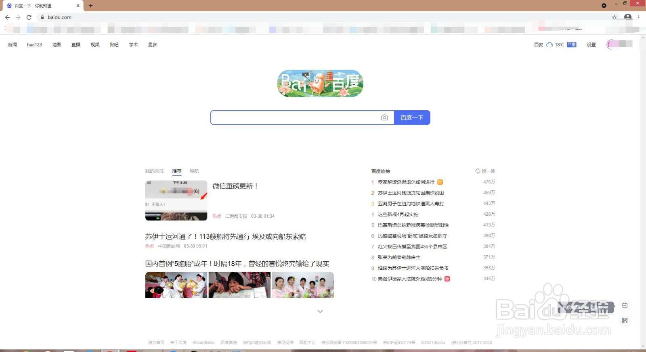Click the cloud weather icon

pyautogui.click(x=550, y=45)
